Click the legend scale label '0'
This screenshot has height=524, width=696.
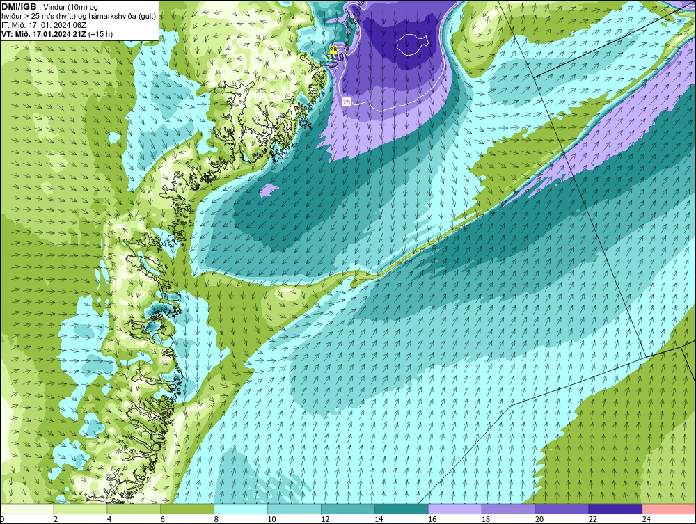[x=3, y=519]
